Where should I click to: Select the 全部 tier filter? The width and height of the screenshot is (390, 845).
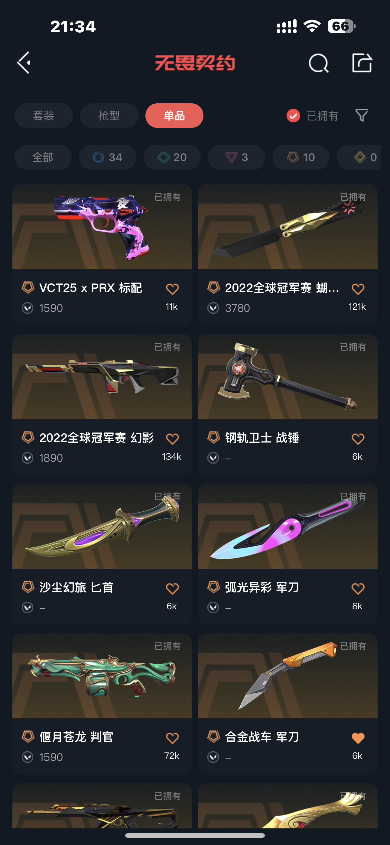coord(43,157)
